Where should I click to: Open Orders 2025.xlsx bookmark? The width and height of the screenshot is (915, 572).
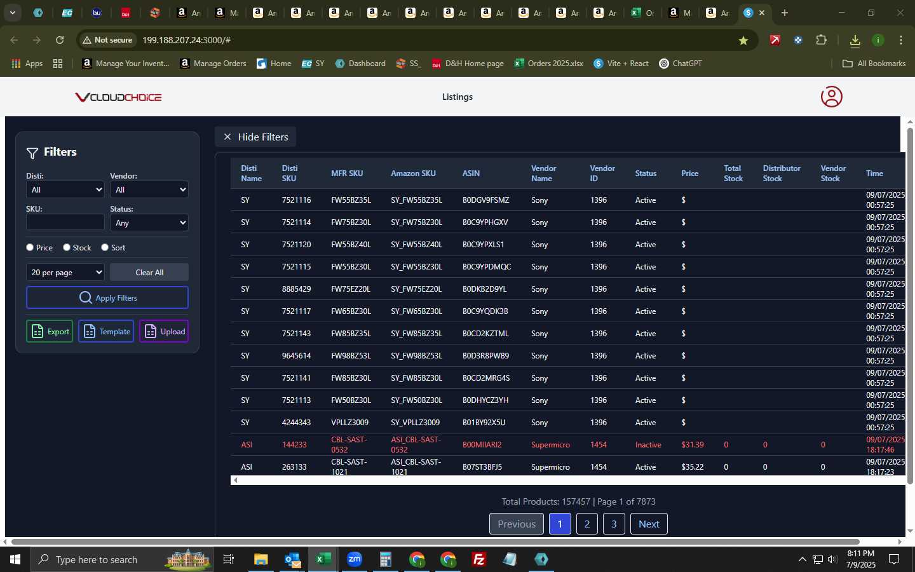click(x=549, y=64)
